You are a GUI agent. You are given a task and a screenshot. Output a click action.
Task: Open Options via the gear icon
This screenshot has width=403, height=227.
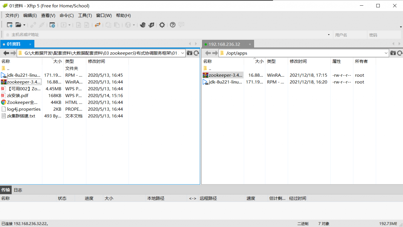coord(162,25)
